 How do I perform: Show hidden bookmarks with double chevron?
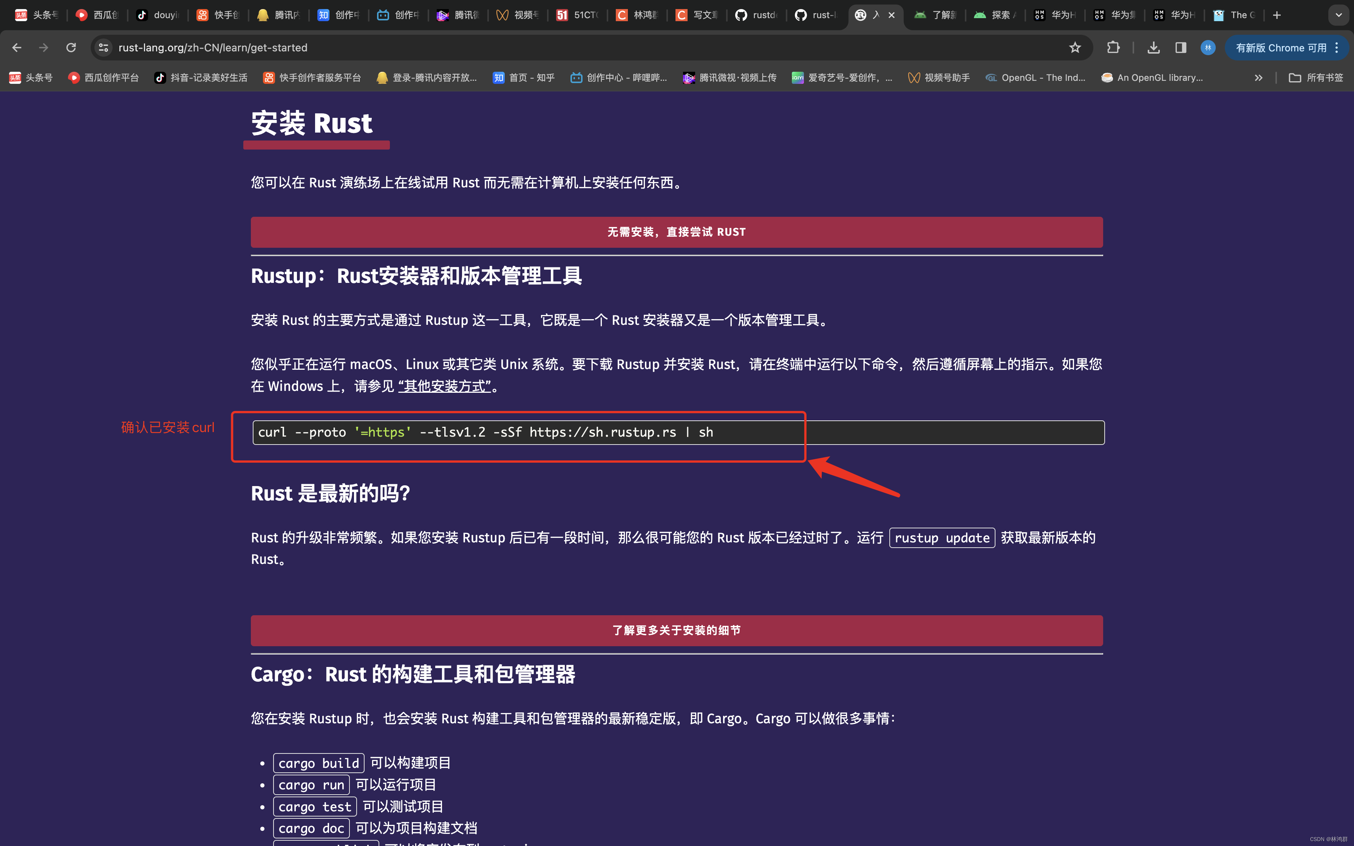click(1258, 78)
